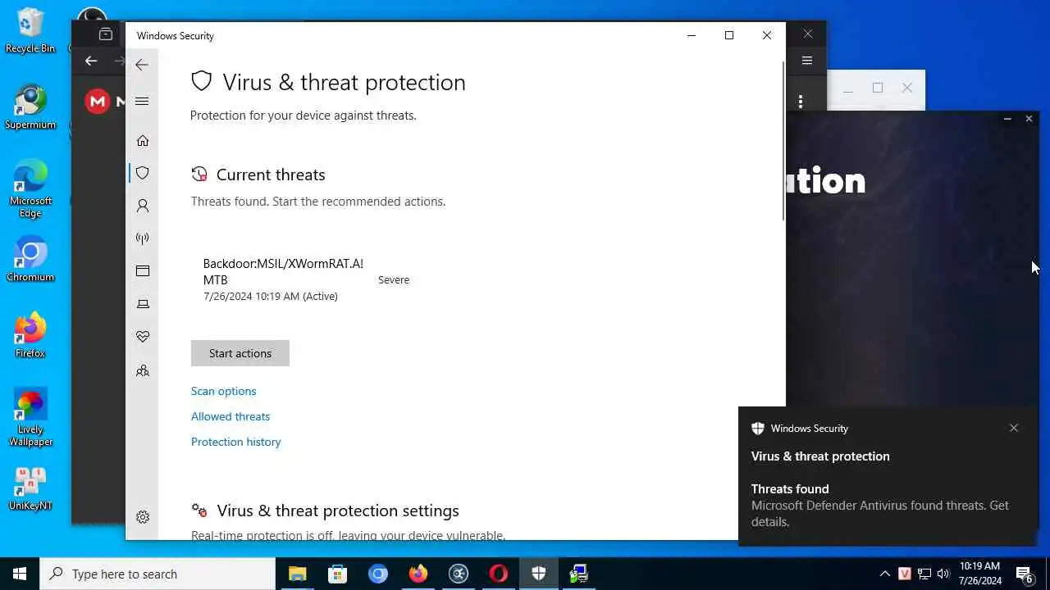Open Lively Wallpaper desktop shortcut
This screenshot has width=1050, height=590.
coord(30,418)
